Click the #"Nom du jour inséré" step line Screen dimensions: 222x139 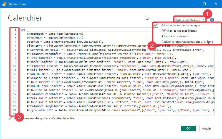(x=120, y=86)
